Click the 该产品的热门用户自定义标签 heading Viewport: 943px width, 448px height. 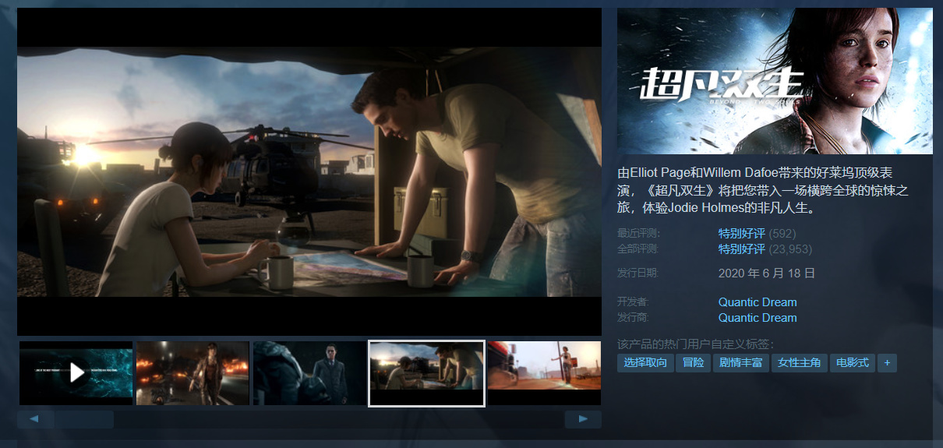click(x=695, y=344)
